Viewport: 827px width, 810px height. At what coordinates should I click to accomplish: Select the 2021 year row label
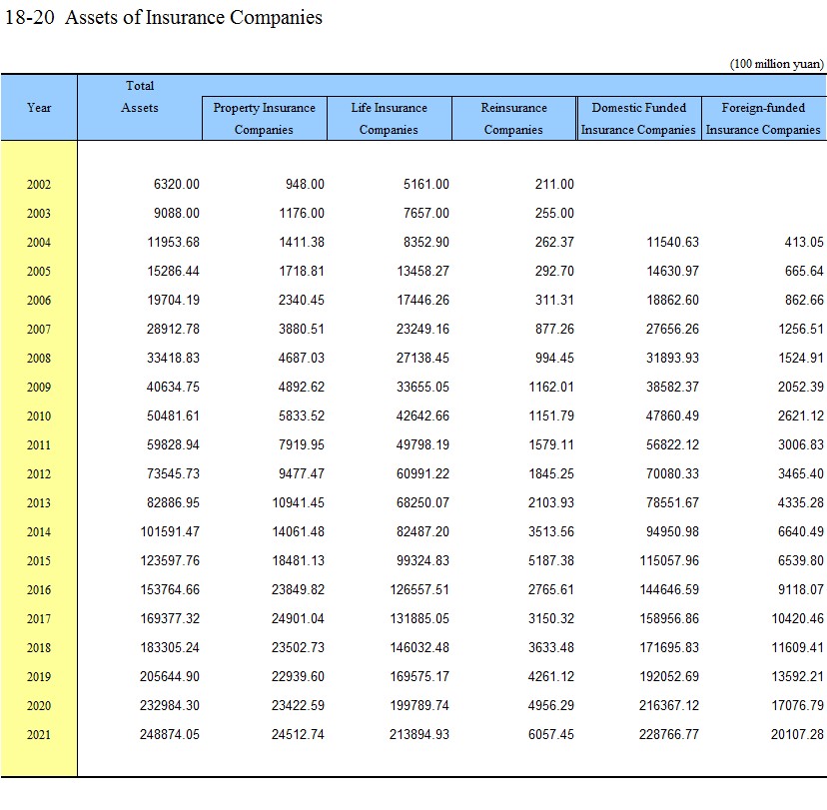point(39,735)
